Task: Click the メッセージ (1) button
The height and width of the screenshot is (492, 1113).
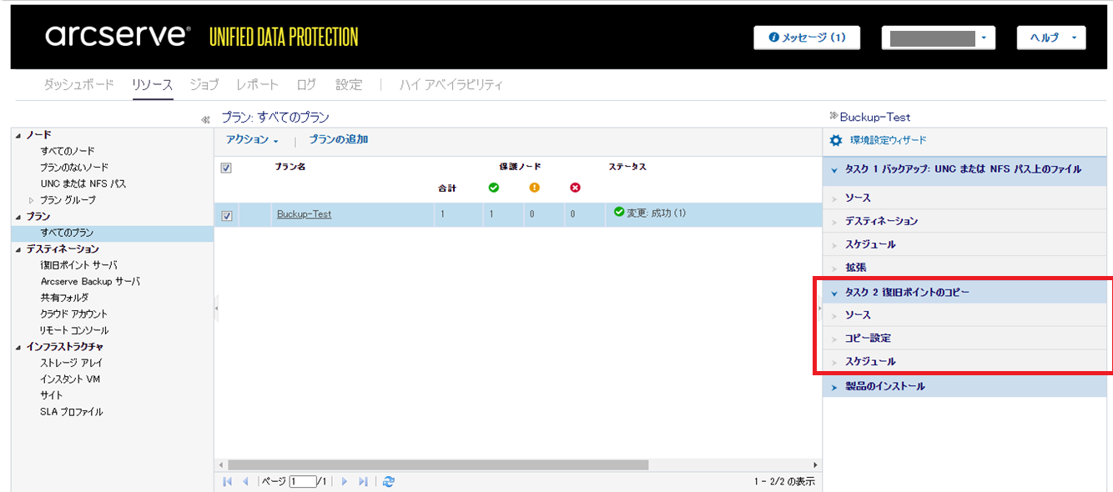Action: tap(807, 38)
